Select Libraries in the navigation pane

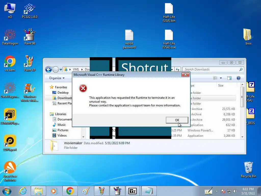(60, 114)
